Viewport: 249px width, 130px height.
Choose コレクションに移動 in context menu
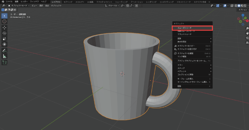(192, 74)
